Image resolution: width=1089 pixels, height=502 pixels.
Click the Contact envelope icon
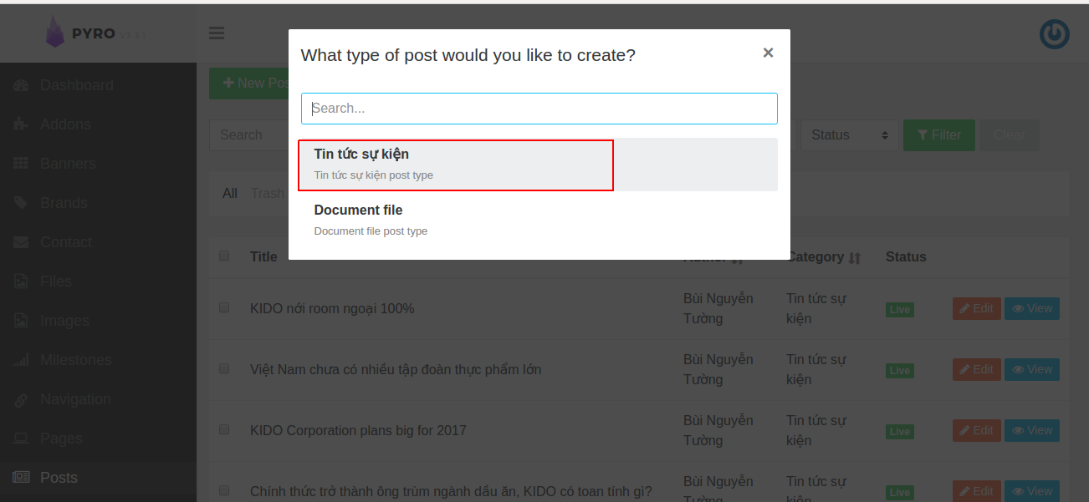22,242
